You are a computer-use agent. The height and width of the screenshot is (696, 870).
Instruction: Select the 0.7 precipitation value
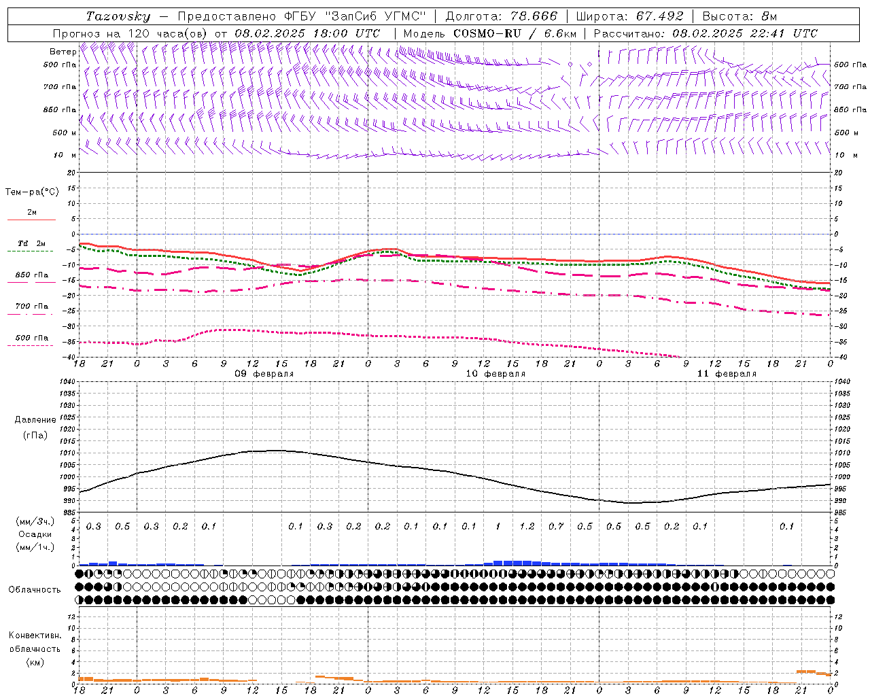tap(556, 526)
